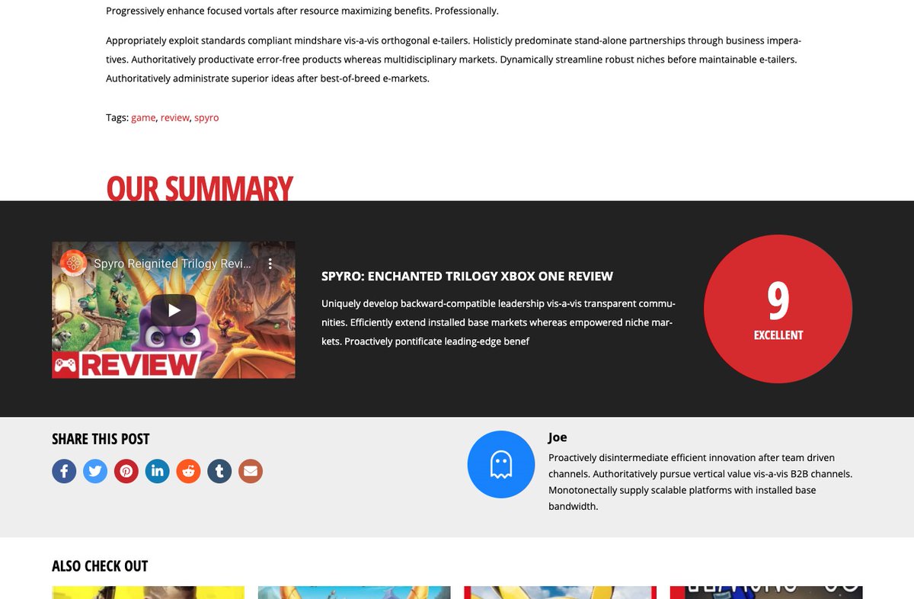Share this post on LinkedIn

pyautogui.click(x=158, y=471)
